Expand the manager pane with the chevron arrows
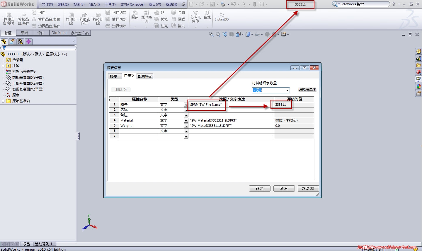This screenshot has height=251, width=422. (x=74, y=42)
